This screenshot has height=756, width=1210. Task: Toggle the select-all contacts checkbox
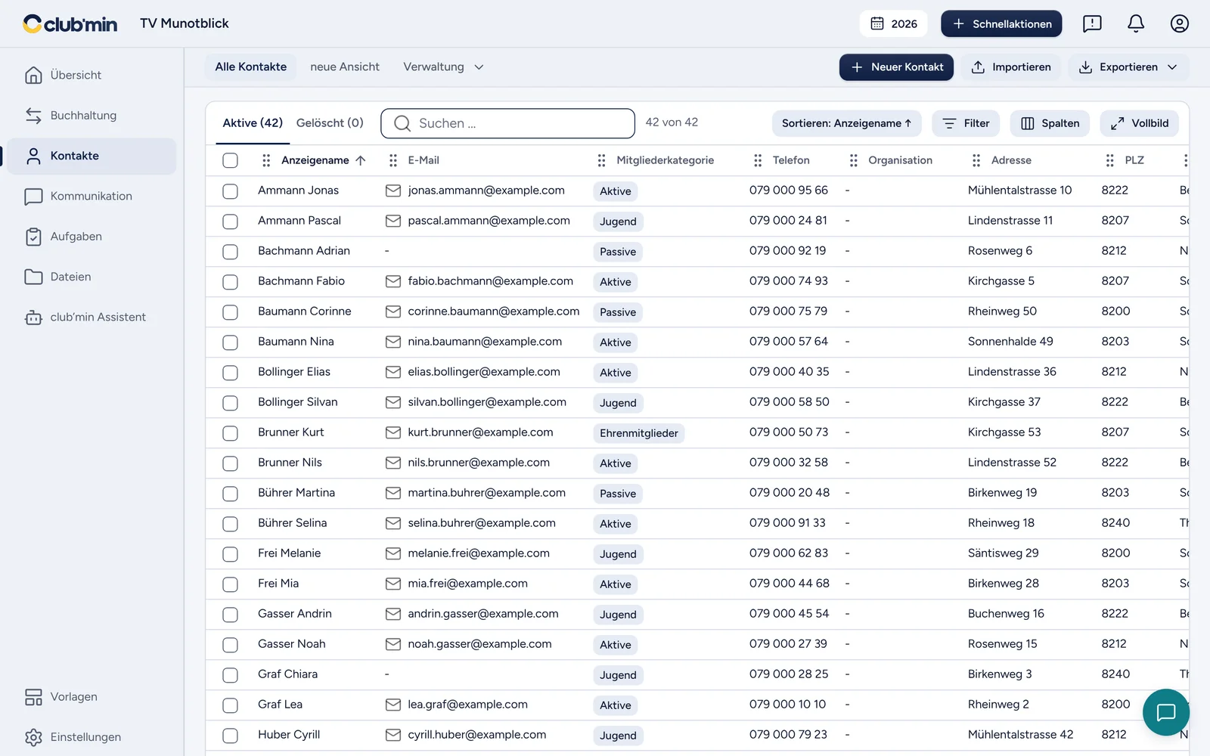click(x=231, y=160)
